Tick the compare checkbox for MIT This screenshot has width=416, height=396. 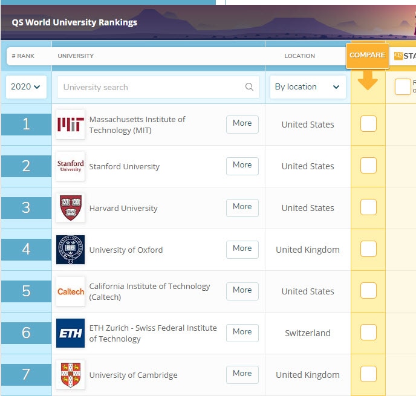pos(368,124)
